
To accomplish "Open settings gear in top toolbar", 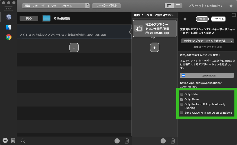I will [x=231, y=6].
